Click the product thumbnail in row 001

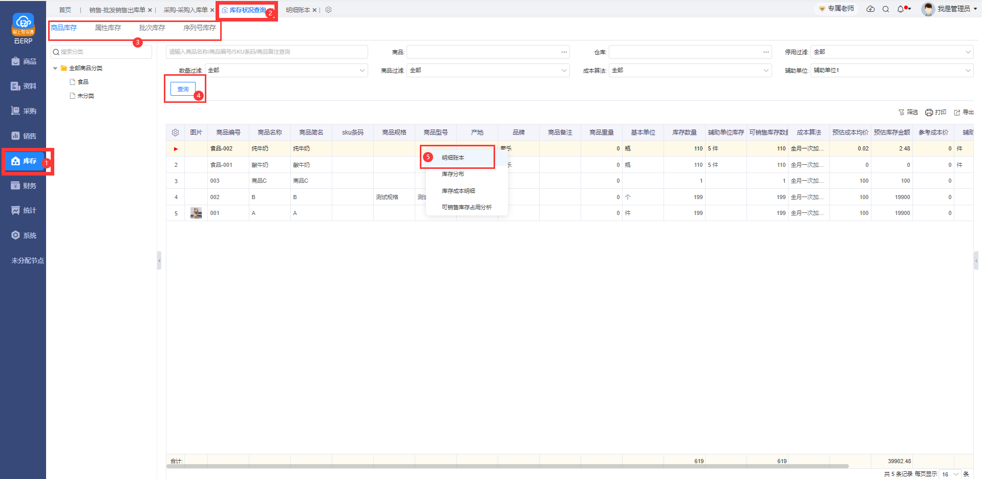tap(196, 213)
